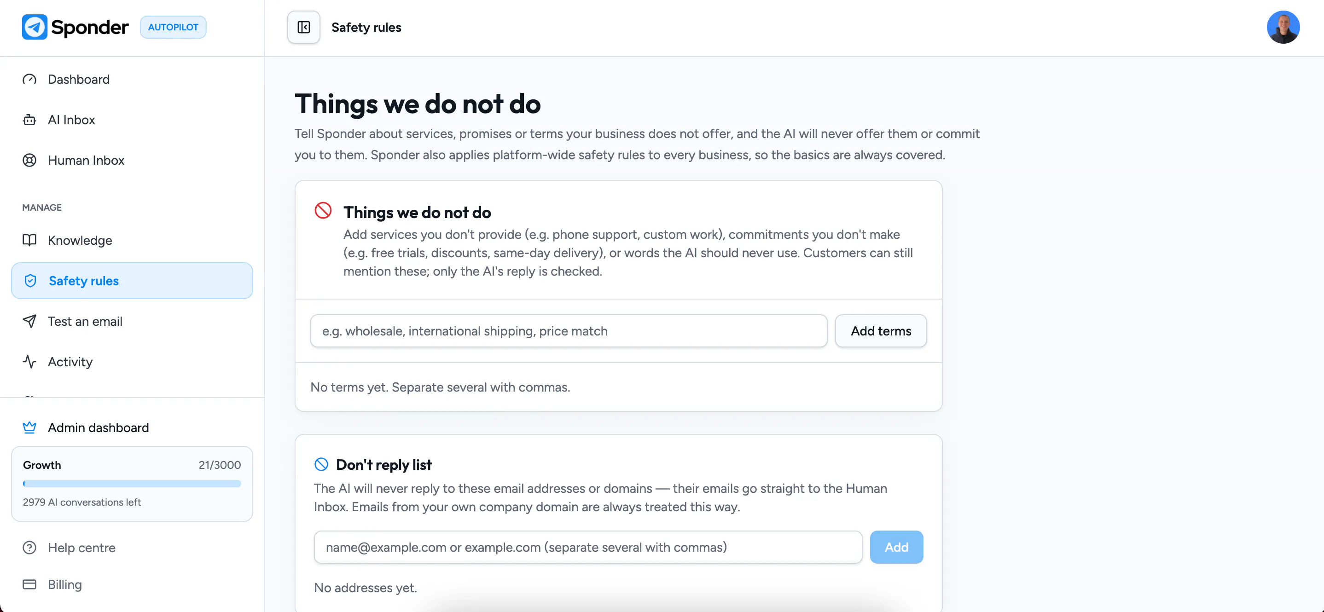Open the Dashboard menu item
Viewport: 1324px width, 612px height.
132,79
